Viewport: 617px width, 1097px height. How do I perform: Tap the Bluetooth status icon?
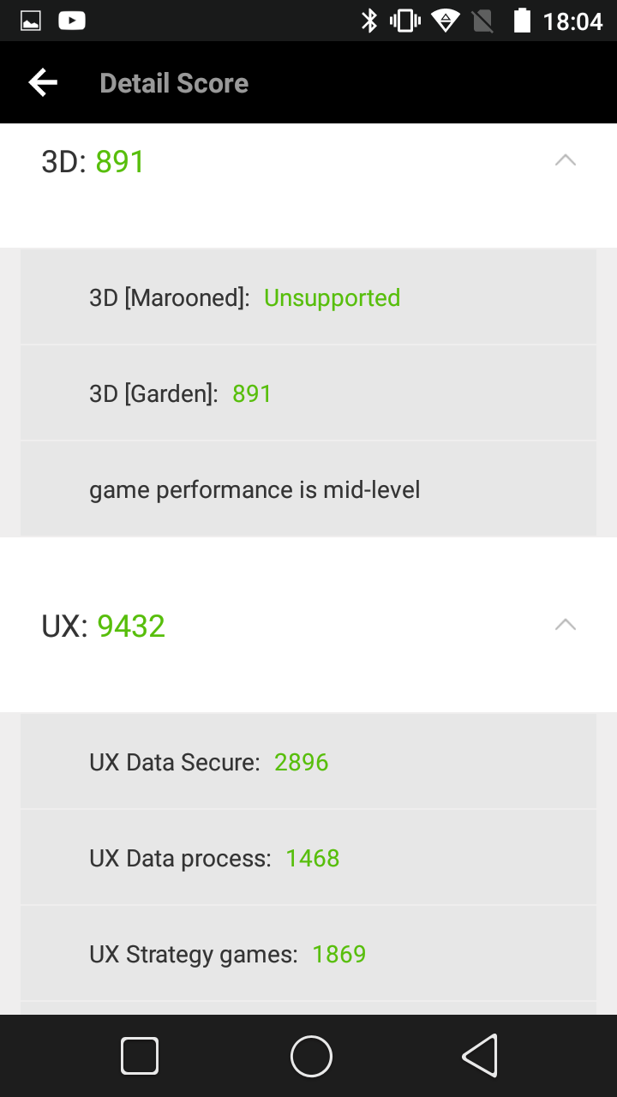click(369, 21)
